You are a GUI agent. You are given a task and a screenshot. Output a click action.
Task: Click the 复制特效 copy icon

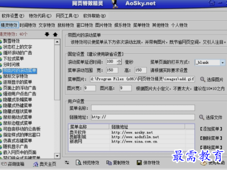(109, 163)
